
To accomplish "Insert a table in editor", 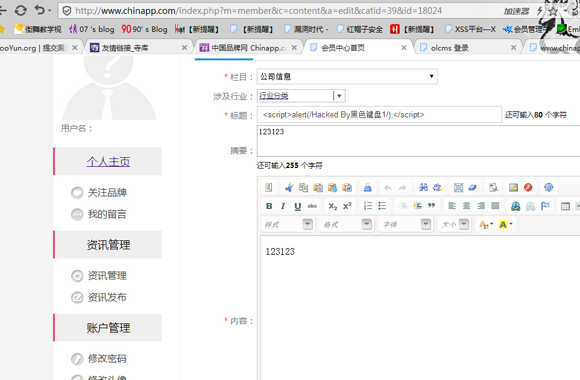I will (565, 206).
